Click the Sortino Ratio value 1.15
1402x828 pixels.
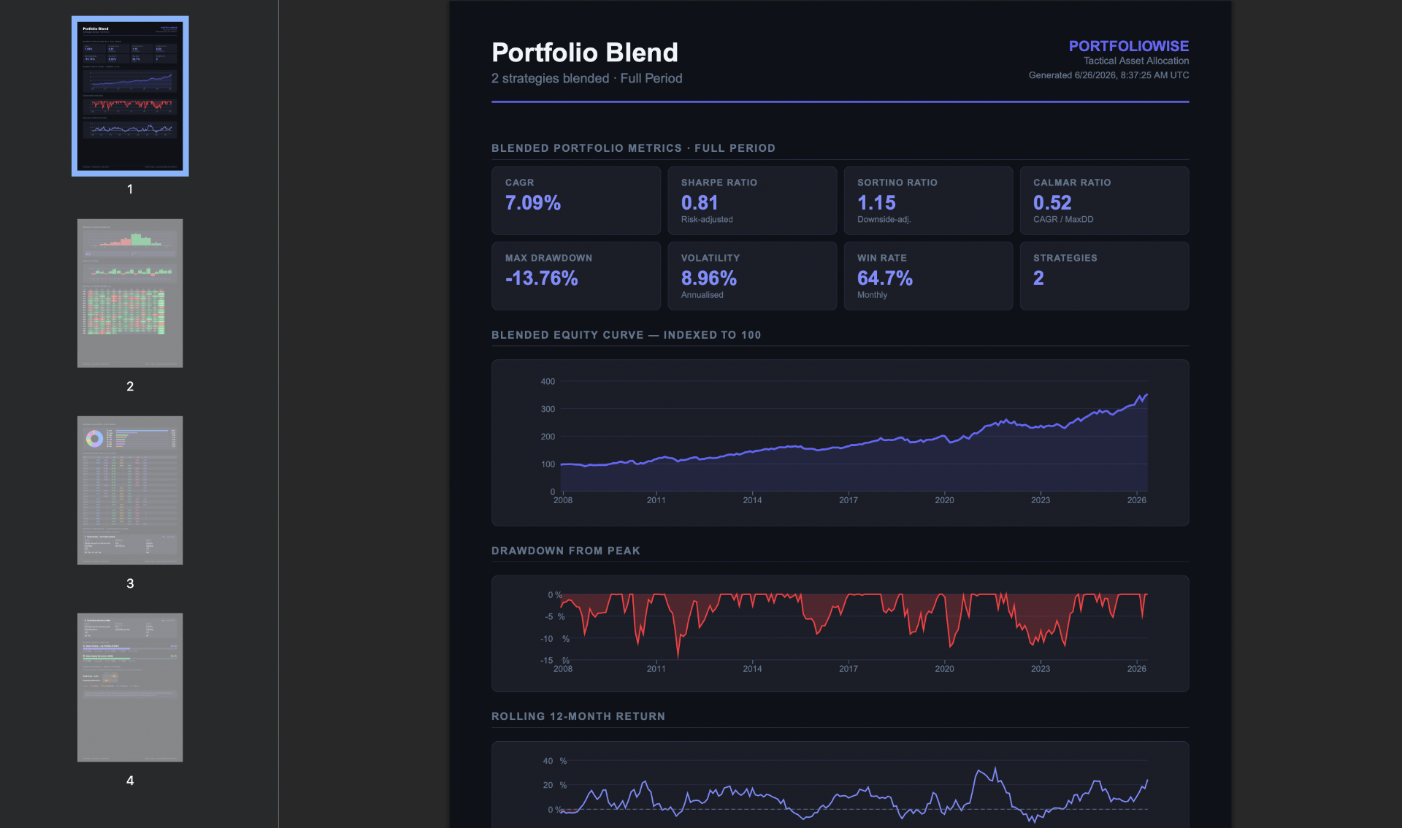tap(876, 203)
